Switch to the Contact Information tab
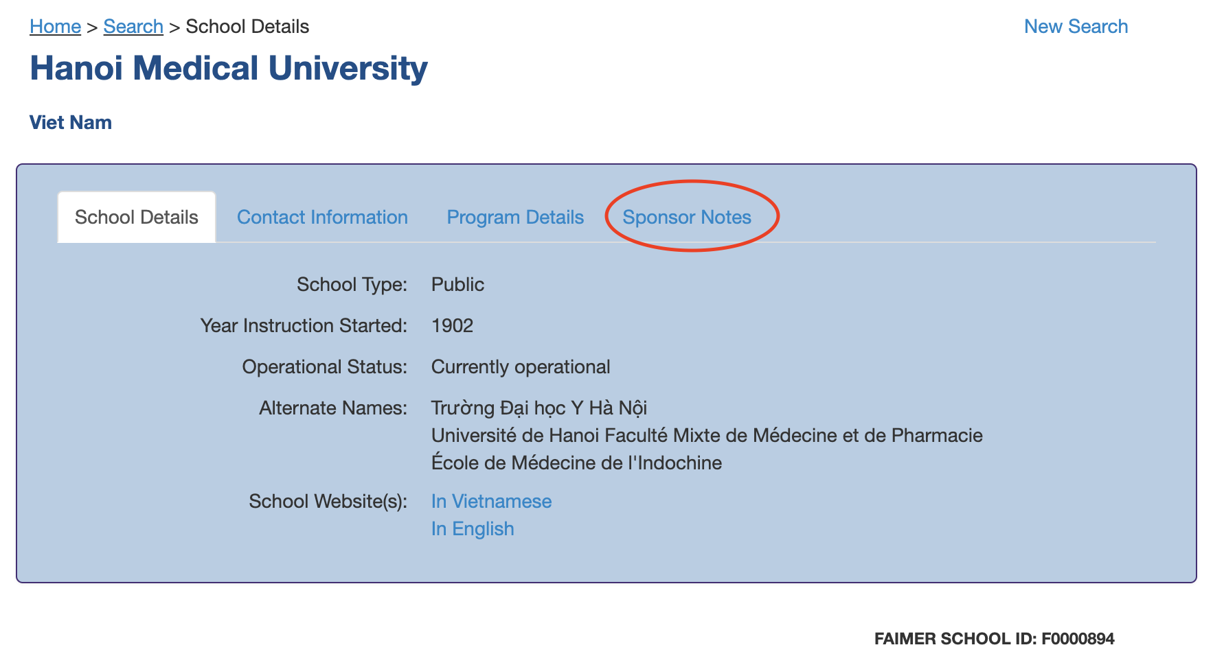 coord(322,217)
